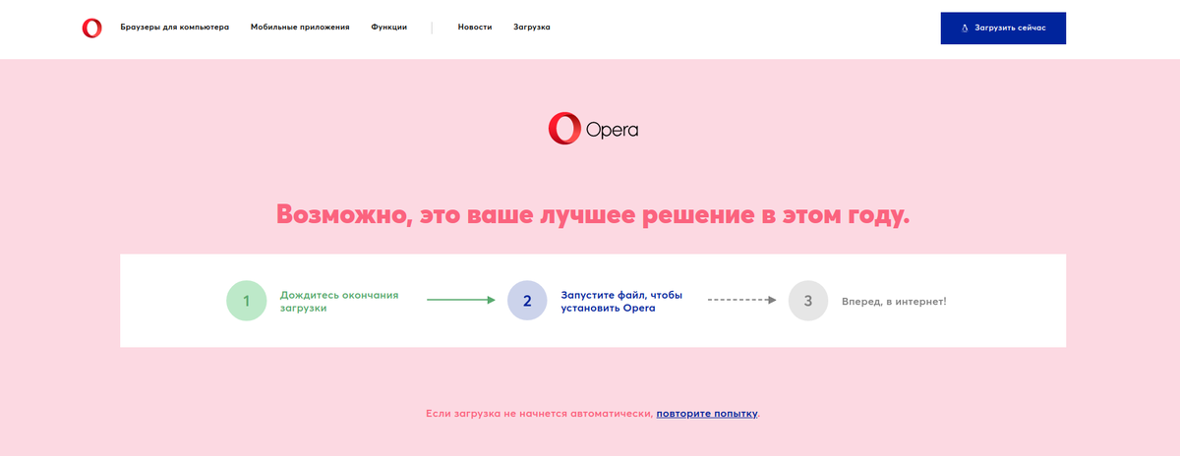Click text "Вперед, в интернет!"
1180x456 pixels.
click(x=894, y=301)
